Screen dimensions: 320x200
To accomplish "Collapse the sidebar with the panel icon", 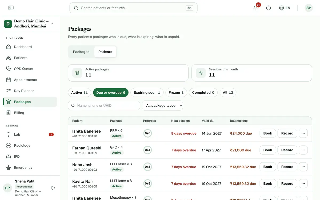I will 11,8.
